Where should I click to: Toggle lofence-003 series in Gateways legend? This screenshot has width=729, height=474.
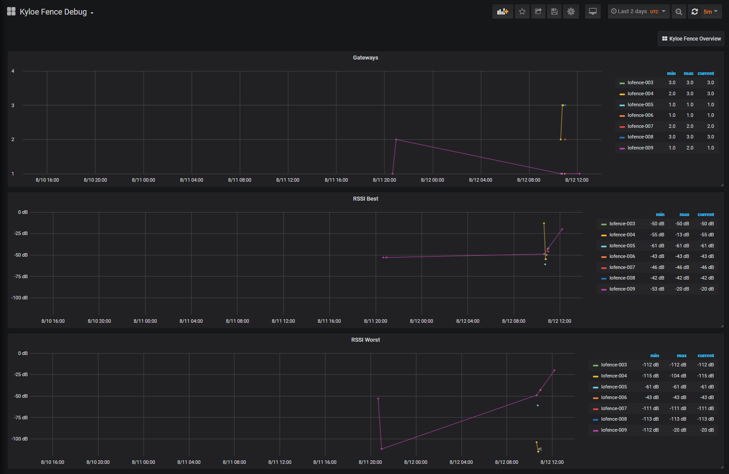(640, 82)
